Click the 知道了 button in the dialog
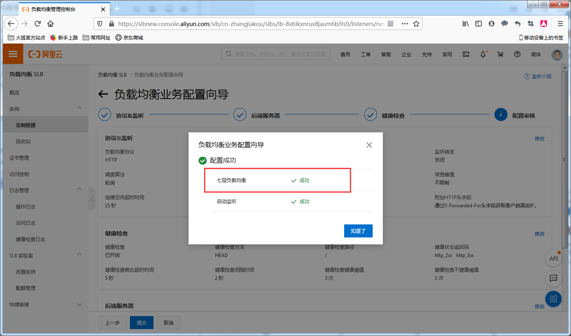 pyautogui.click(x=358, y=231)
